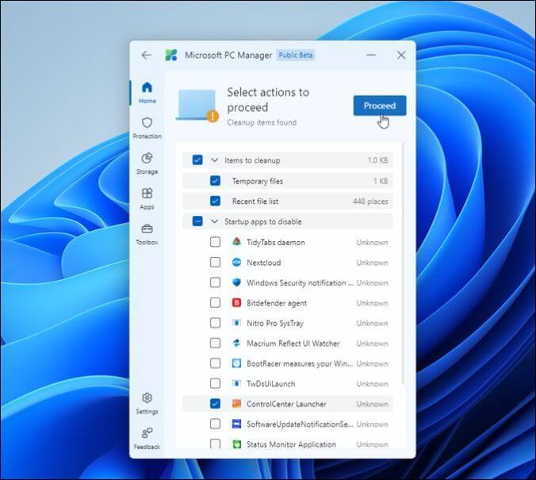Image resolution: width=536 pixels, height=480 pixels.
Task: Click the Microsoft PC Manager logo icon
Action: [x=171, y=55]
